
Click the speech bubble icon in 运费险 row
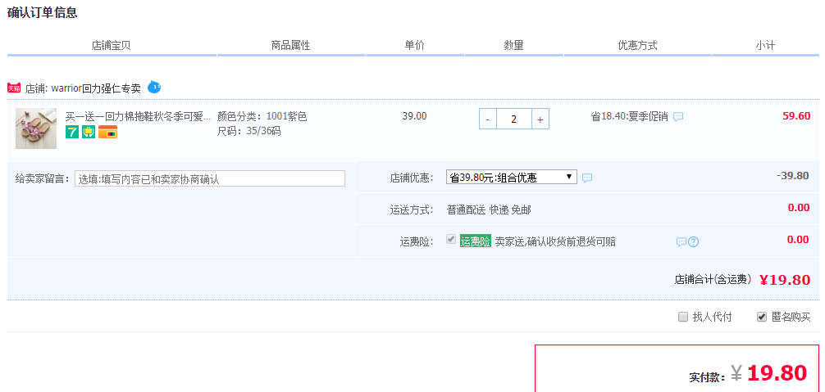pyautogui.click(x=681, y=242)
